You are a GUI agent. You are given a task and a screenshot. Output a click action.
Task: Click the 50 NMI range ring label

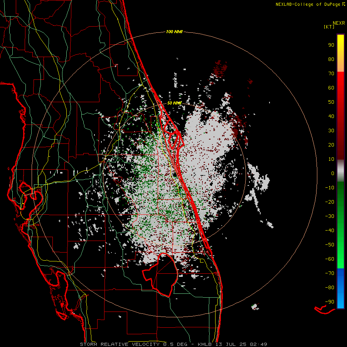(174, 103)
